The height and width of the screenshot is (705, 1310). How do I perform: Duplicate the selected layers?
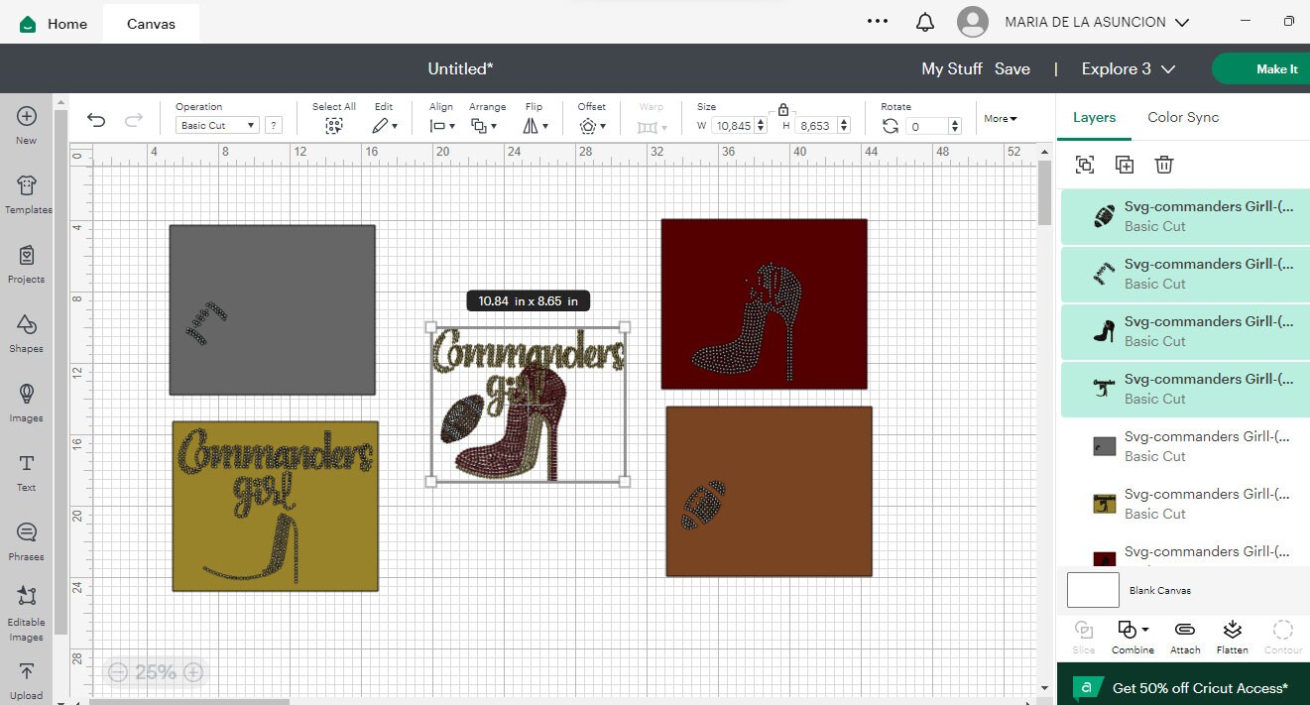[1125, 166]
